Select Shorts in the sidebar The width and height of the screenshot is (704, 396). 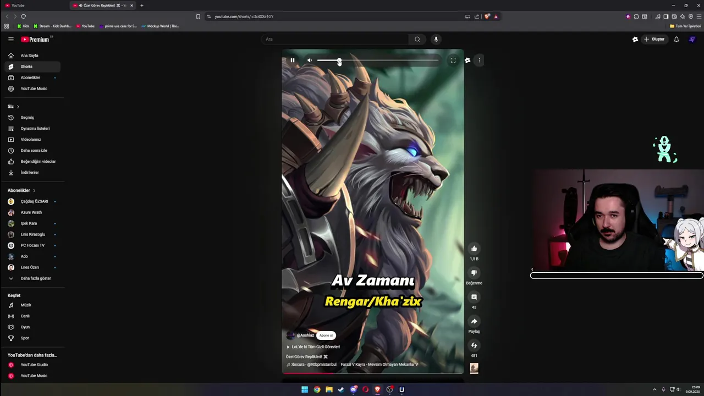pos(32,67)
